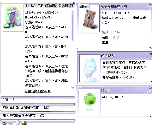155x125 pixels.
Task: Click the title '+14 [A] 柯雅 時光超越者之靴-LT'
Action: (x=49, y=6)
